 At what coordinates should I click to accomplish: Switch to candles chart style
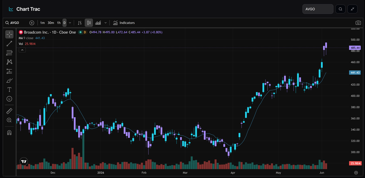[x=89, y=23]
